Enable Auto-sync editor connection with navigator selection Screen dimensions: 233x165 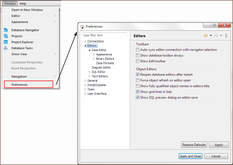pyautogui.click(x=138, y=50)
